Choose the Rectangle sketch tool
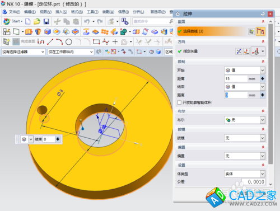This screenshot has height=211, width=280. tap(96, 42)
